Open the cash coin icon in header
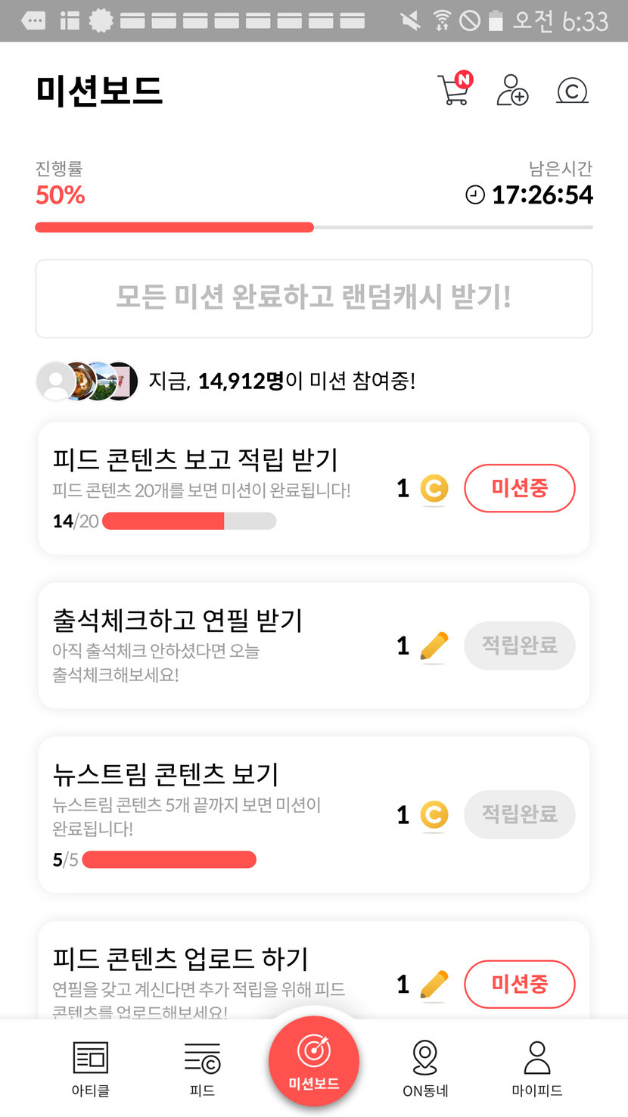The width and height of the screenshot is (628, 1117). coord(572,91)
